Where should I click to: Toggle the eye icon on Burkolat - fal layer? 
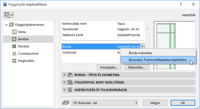75,103
